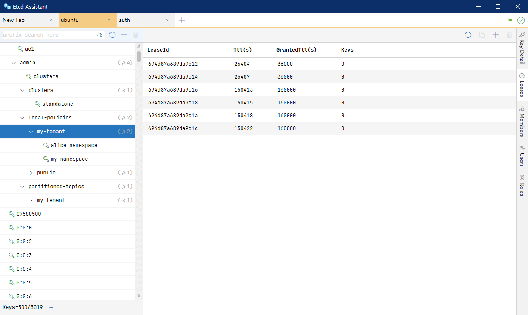Collapse the partitioned-topics node
The height and width of the screenshot is (315, 528).
coord(22,187)
